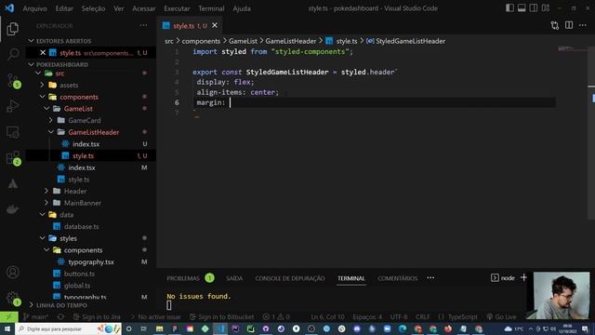Collapse the Editores Abertos section
Image resolution: width=595 pixels, height=335 pixels.
point(31,41)
